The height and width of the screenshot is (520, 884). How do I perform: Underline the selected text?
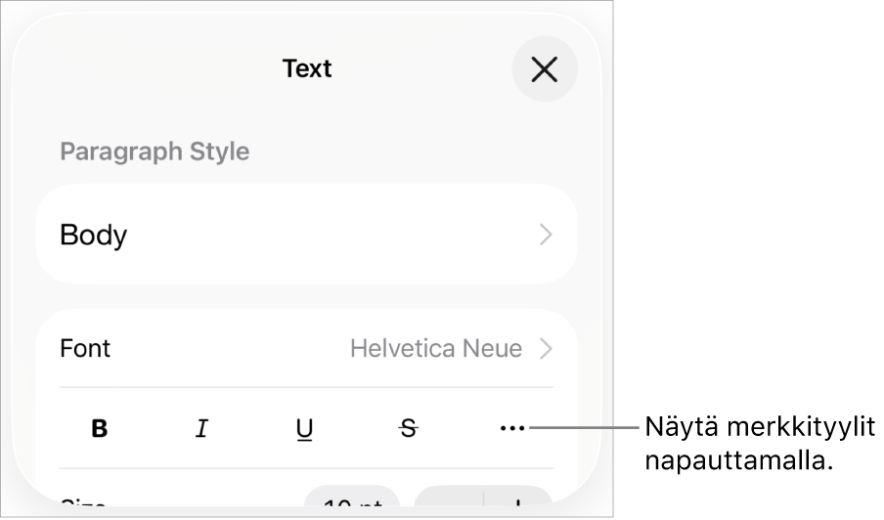305,428
